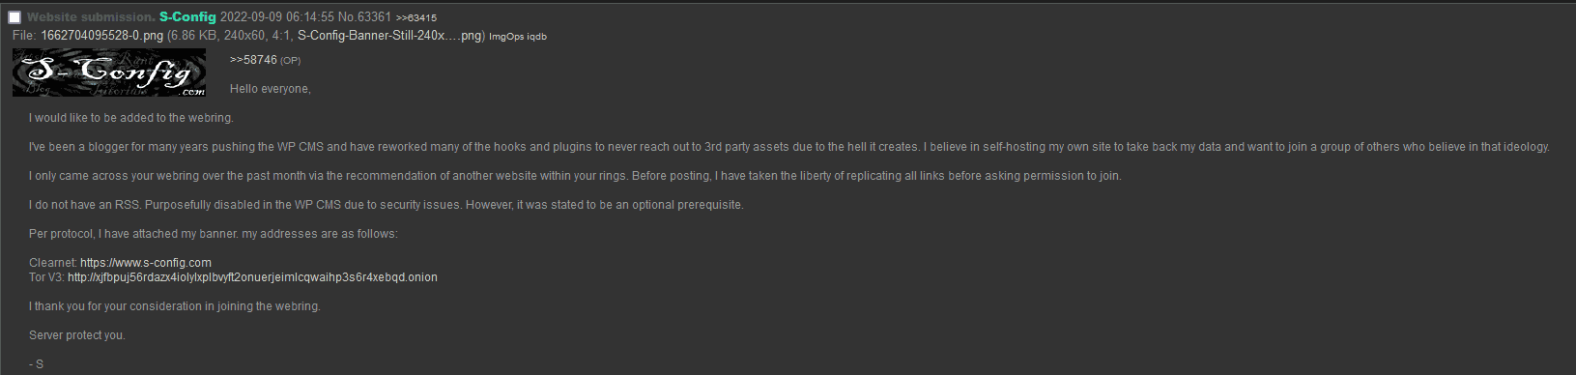This screenshot has width=1576, height=375.
Task: Click the S-Config poster name
Action: [187, 17]
